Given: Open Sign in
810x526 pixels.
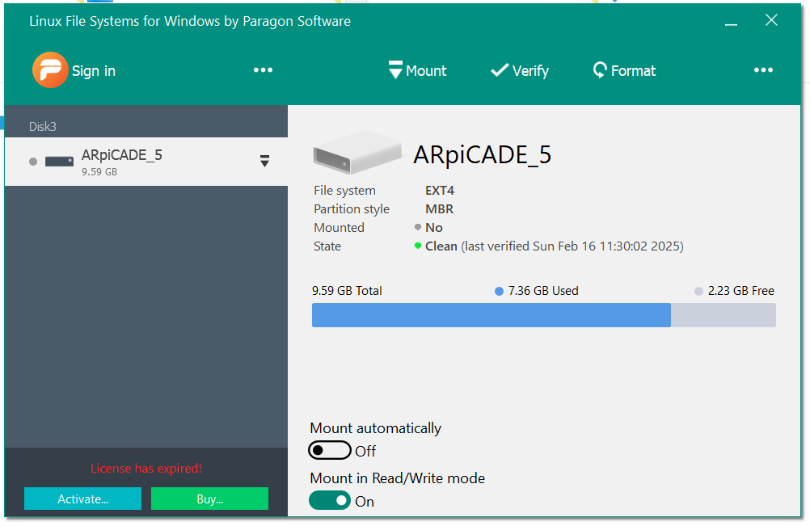Looking at the screenshot, I should pos(94,71).
